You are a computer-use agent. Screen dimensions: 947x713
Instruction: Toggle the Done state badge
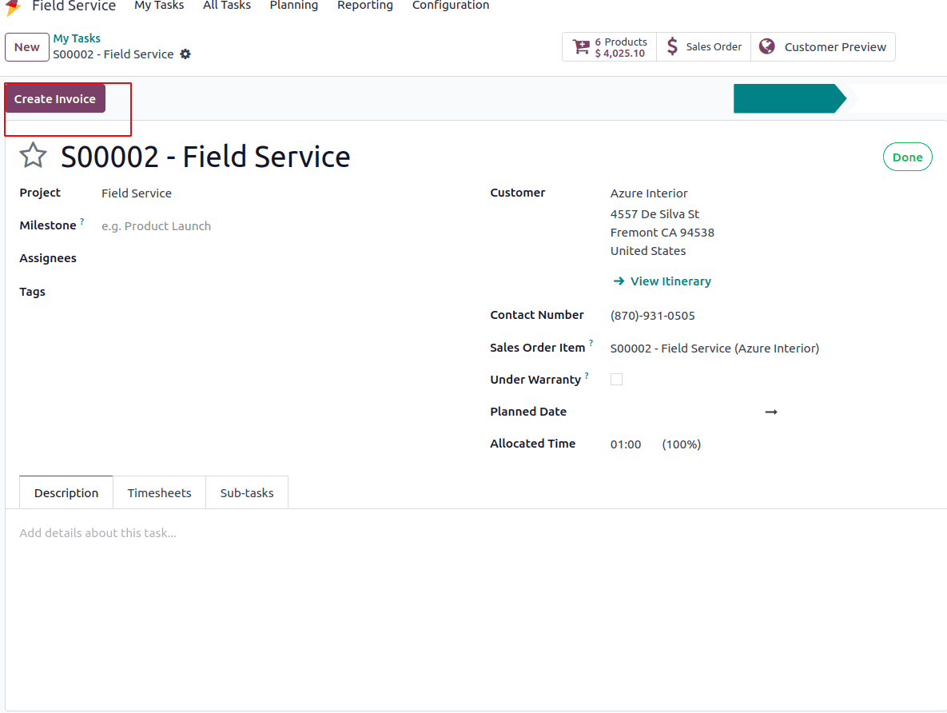pyautogui.click(x=907, y=157)
